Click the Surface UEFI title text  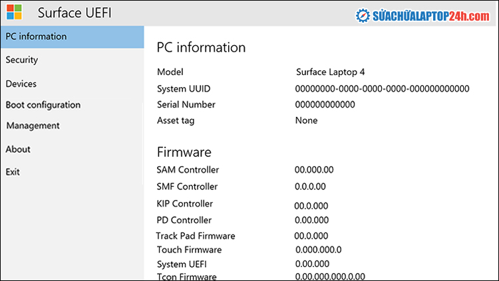pyautogui.click(x=75, y=13)
